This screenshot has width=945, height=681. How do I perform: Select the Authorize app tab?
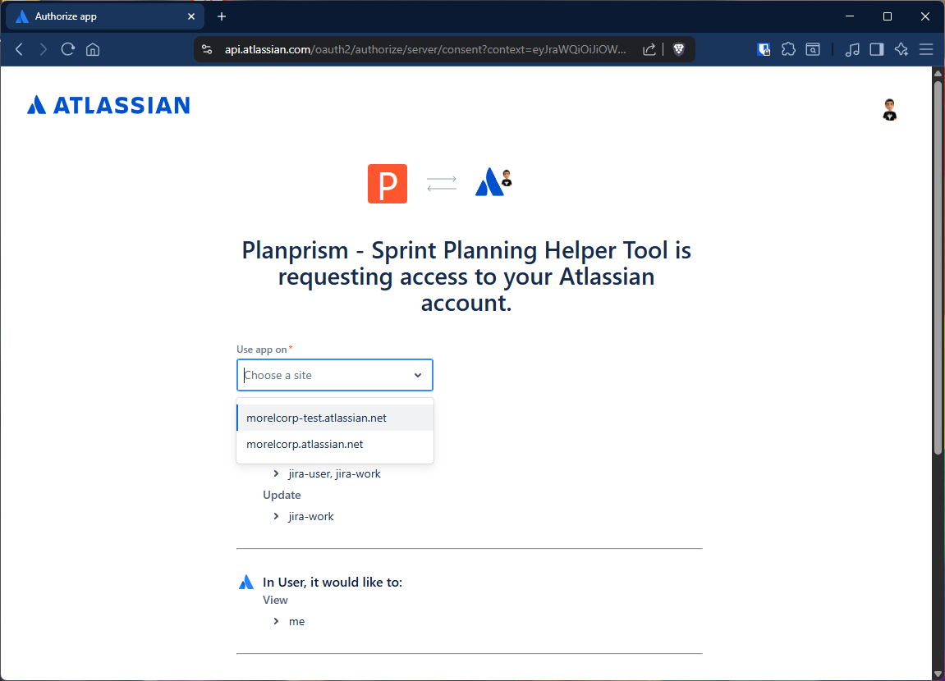[x=105, y=16]
